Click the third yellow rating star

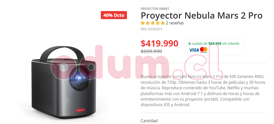pyautogui.click(x=153, y=23)
